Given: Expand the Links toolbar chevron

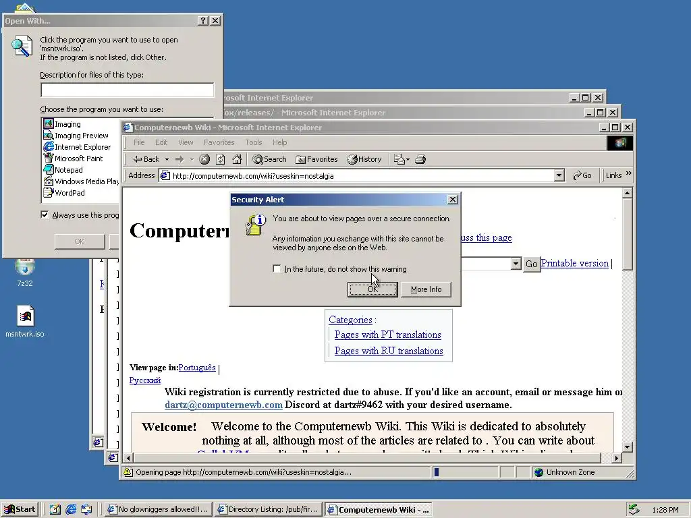Looking at the screenshot, I should 629,173.
